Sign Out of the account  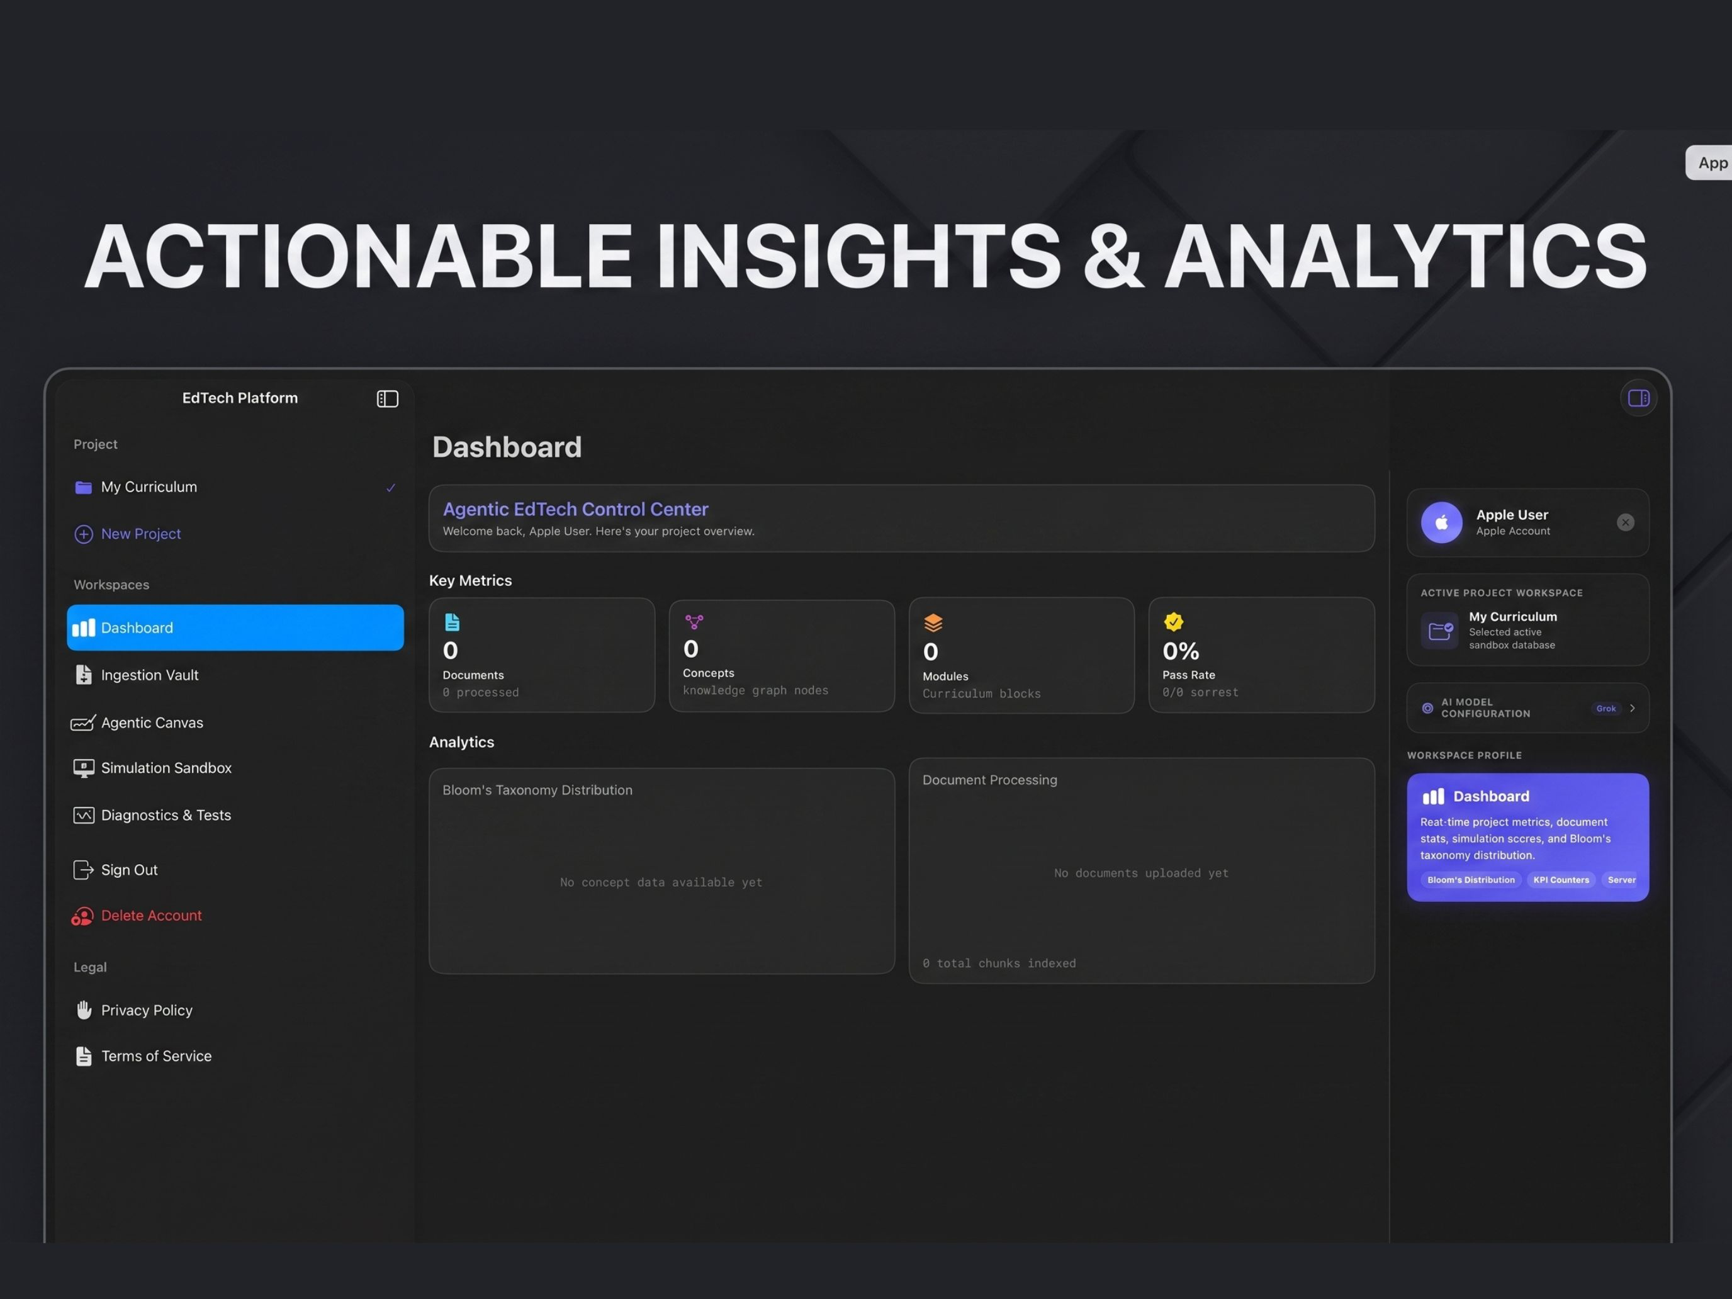tap(129, 870)
